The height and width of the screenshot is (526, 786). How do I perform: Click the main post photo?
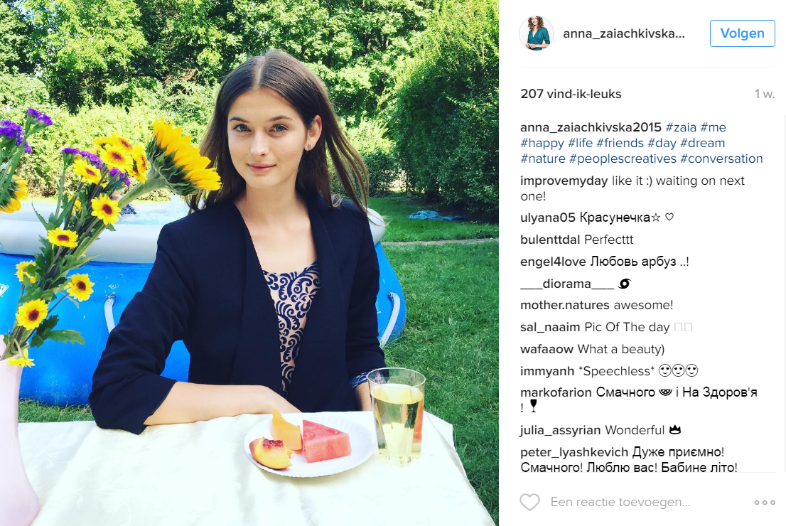click(x=249, y=263)
